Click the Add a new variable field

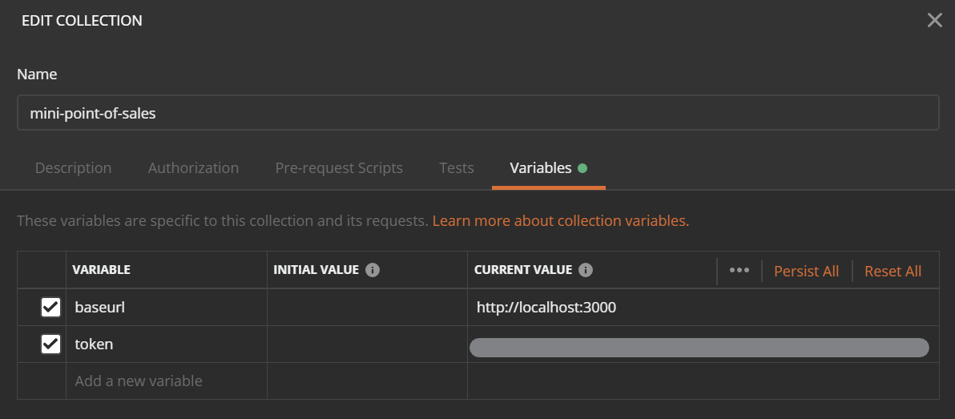(166, 381)
